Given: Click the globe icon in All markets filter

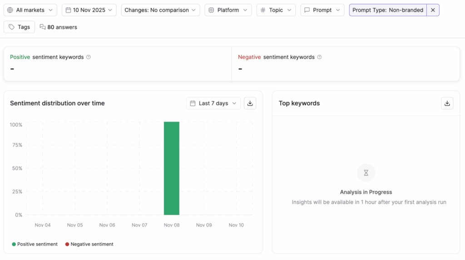Looking at the screenshot, I should coord(10,10).
